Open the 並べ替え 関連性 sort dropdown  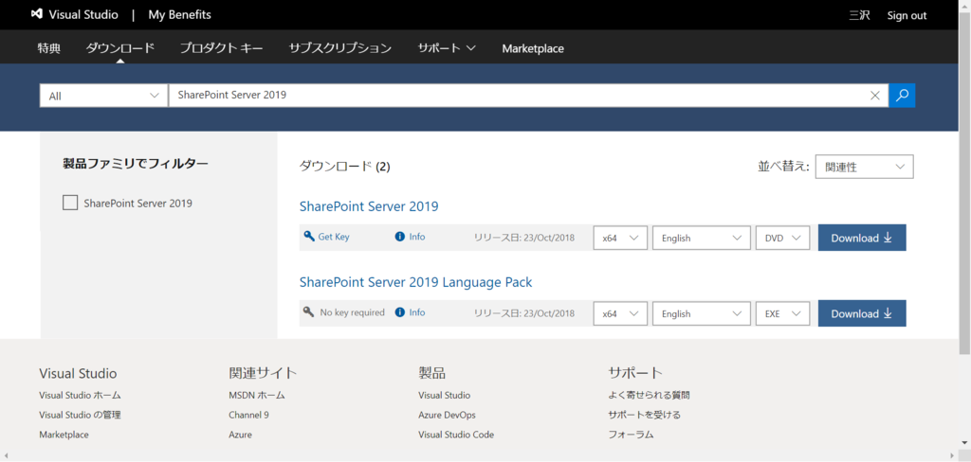(865, 167)
